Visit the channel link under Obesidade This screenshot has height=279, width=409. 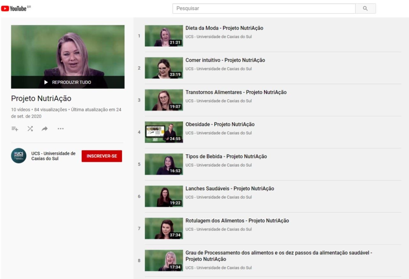pos(219,133)
